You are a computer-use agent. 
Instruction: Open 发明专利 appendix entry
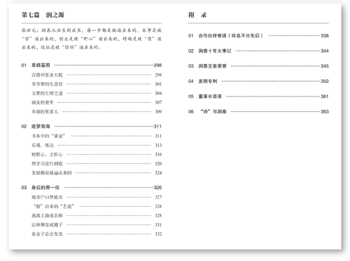click(207, 81)
